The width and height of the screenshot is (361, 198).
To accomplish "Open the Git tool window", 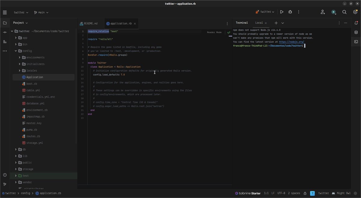I will tap(5, 184).
